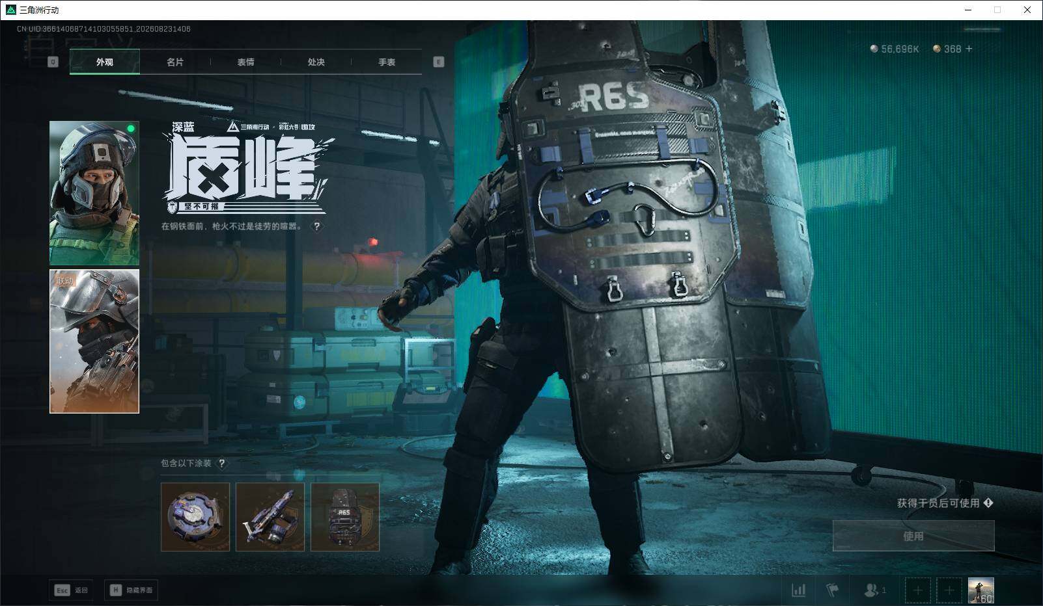
Task: Open the 手表 tab
Action: tap(387, 62)
